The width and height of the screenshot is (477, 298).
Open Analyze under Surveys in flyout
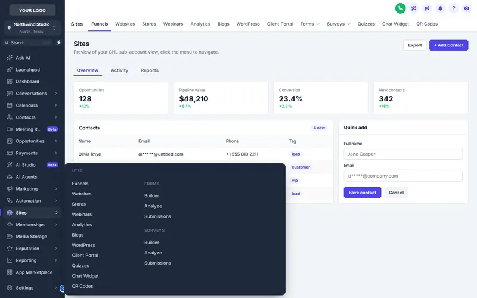tap(153, 252)
